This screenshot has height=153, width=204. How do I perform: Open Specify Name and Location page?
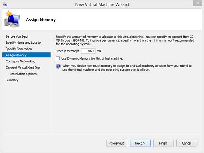click(24, 42)
